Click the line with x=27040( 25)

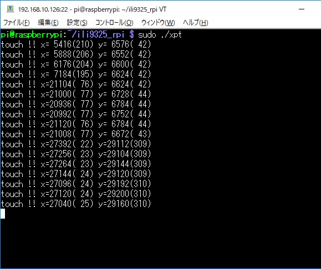[x=76, y=204]
